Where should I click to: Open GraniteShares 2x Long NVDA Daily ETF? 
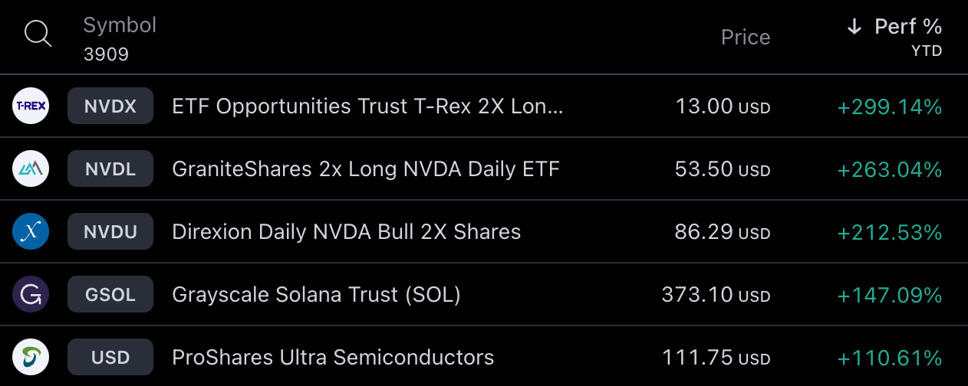pyautogui.click(x=484, y=169)
